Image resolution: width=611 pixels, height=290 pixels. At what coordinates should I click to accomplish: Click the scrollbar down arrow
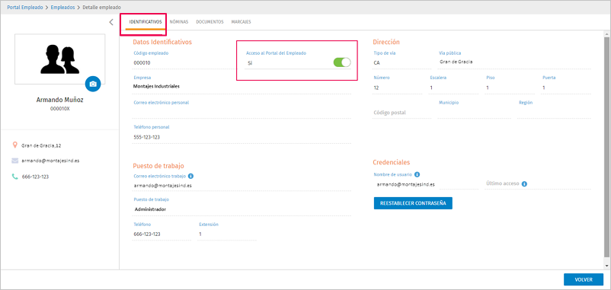(606, 266)
